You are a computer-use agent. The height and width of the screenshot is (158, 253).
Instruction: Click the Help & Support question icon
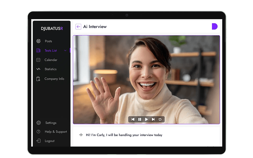[x=38, y=132]
